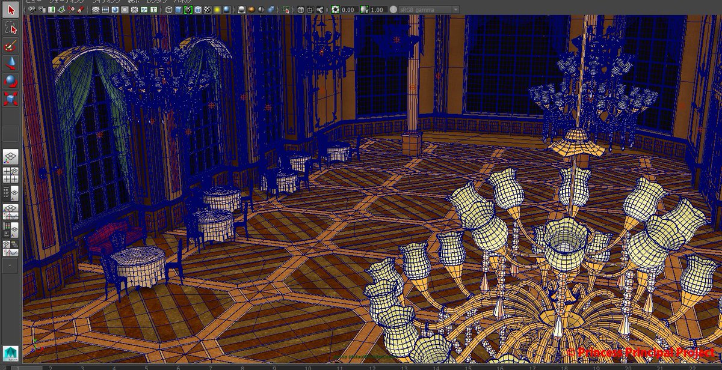Click the Exposure reset icon
The width and height of the screenshot is (722, 370).
click(335, 10)
